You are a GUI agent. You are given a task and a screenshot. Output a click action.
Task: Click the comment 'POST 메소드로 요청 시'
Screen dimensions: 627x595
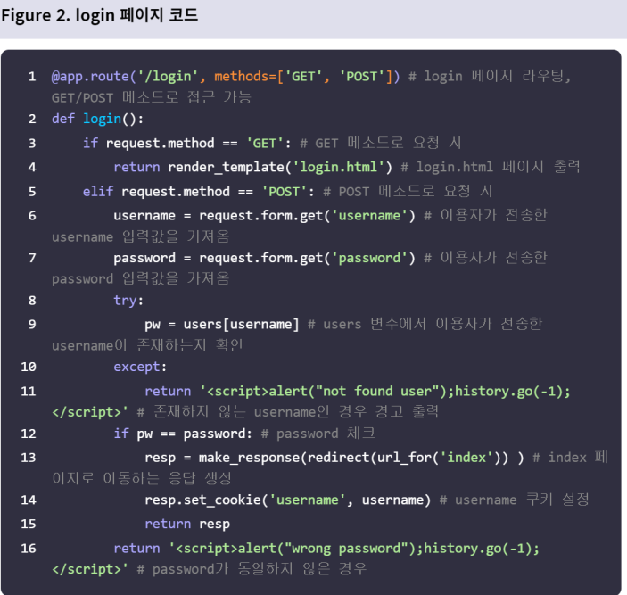pyautogui.click(x=408, y=192)
